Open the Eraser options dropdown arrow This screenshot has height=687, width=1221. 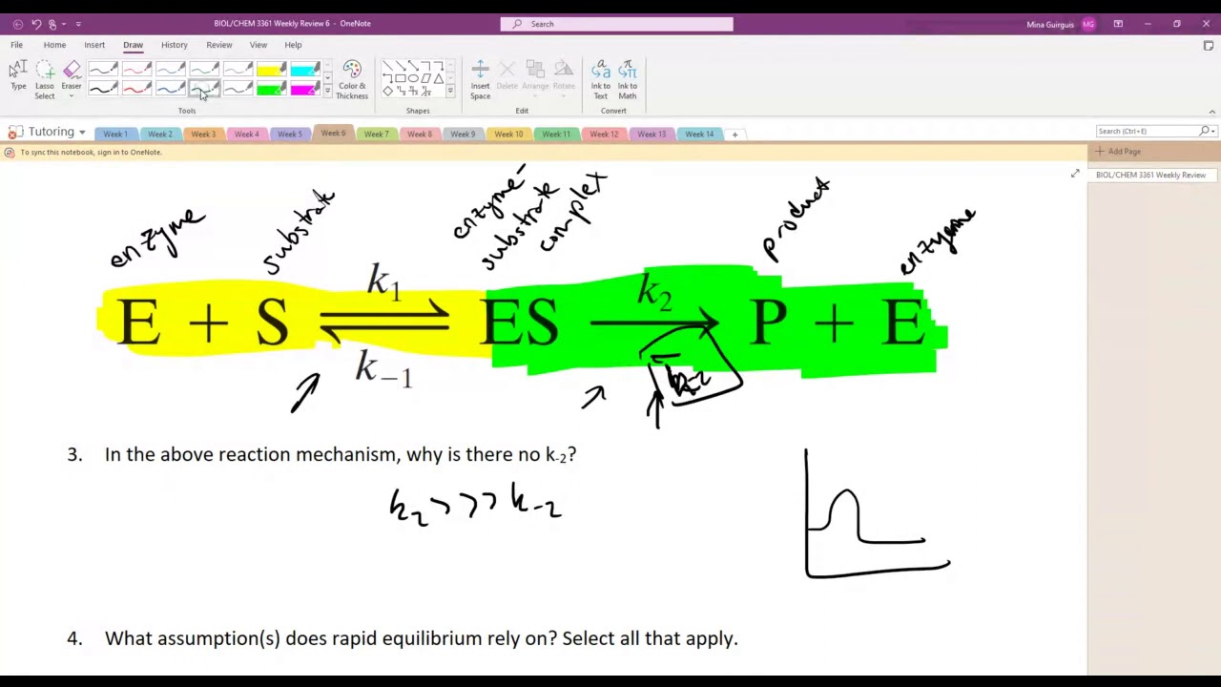pos(72,96)
